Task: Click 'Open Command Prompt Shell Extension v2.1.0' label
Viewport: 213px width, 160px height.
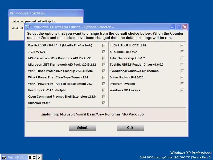Action: [x=62, y=97]
